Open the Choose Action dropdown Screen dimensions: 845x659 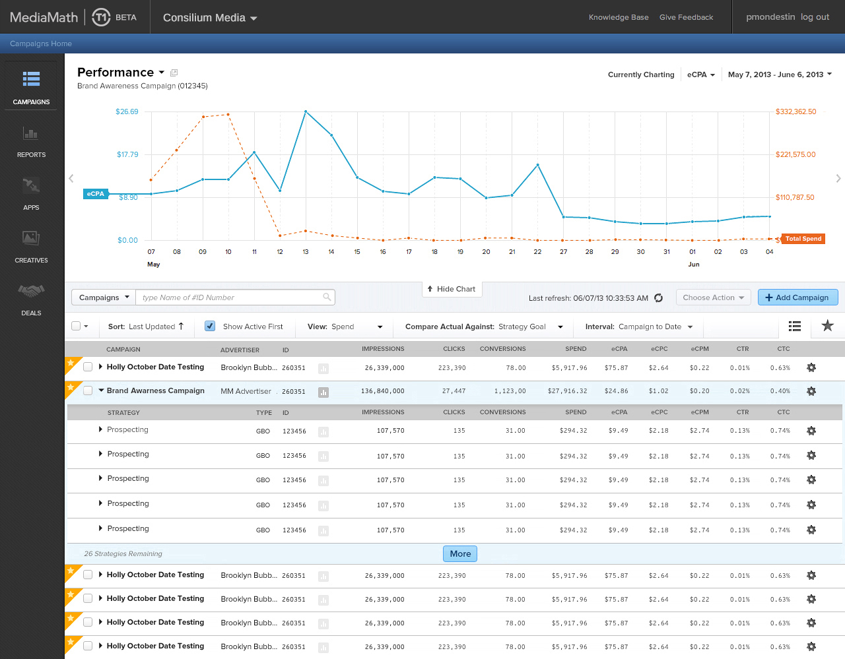(x=713, y=298)
